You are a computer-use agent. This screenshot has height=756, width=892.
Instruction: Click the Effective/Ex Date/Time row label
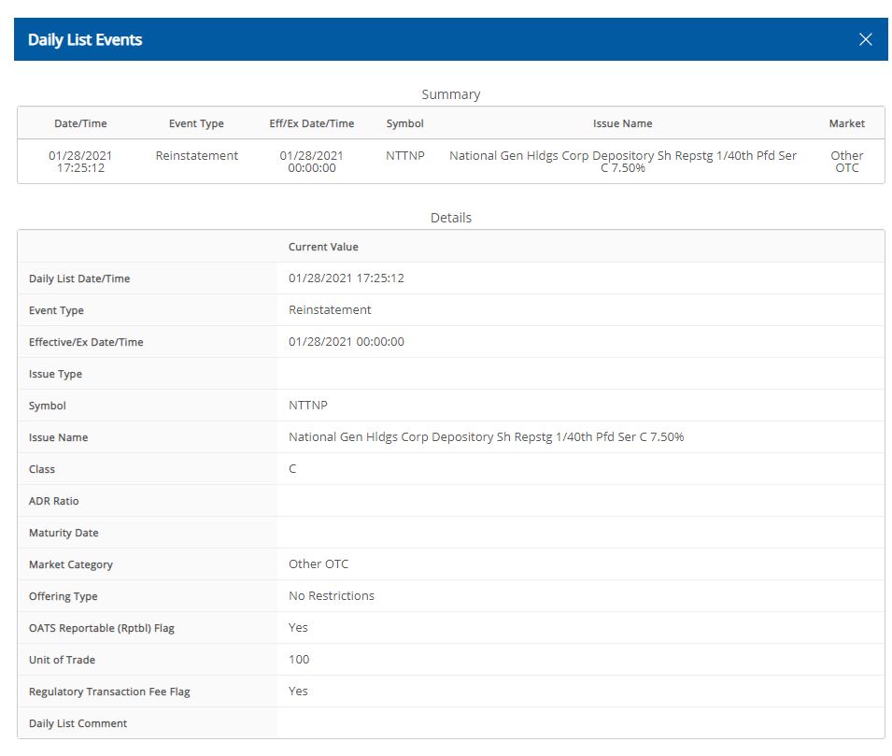(x=86, y=342)
